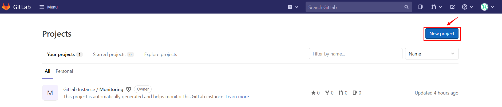Open GitLab Instance / Monitoring project
Image resolution: width=502 pixels, height=107 pixels.
pos(93,89)
